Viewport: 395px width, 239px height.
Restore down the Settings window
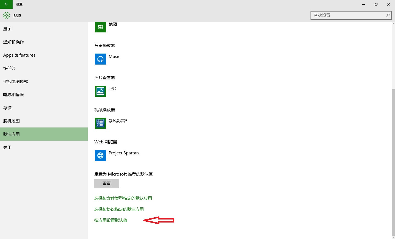pyautogui.click(x=376, y=4)
